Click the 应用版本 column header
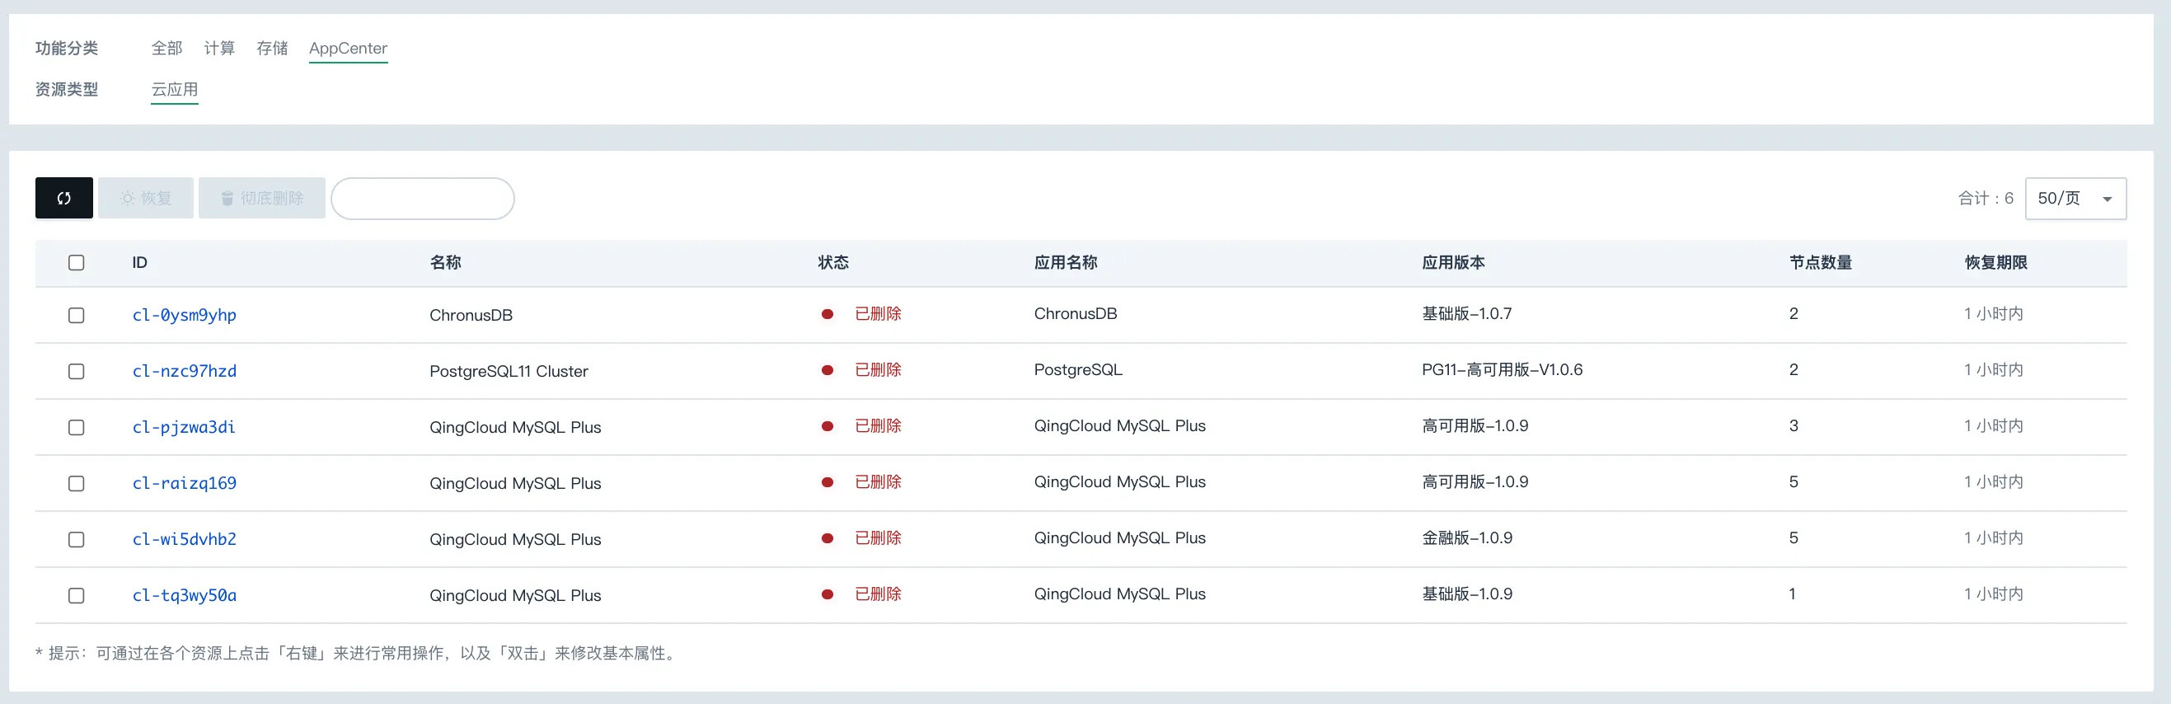Screen dimensions: 2171x704 point(1454,262)
